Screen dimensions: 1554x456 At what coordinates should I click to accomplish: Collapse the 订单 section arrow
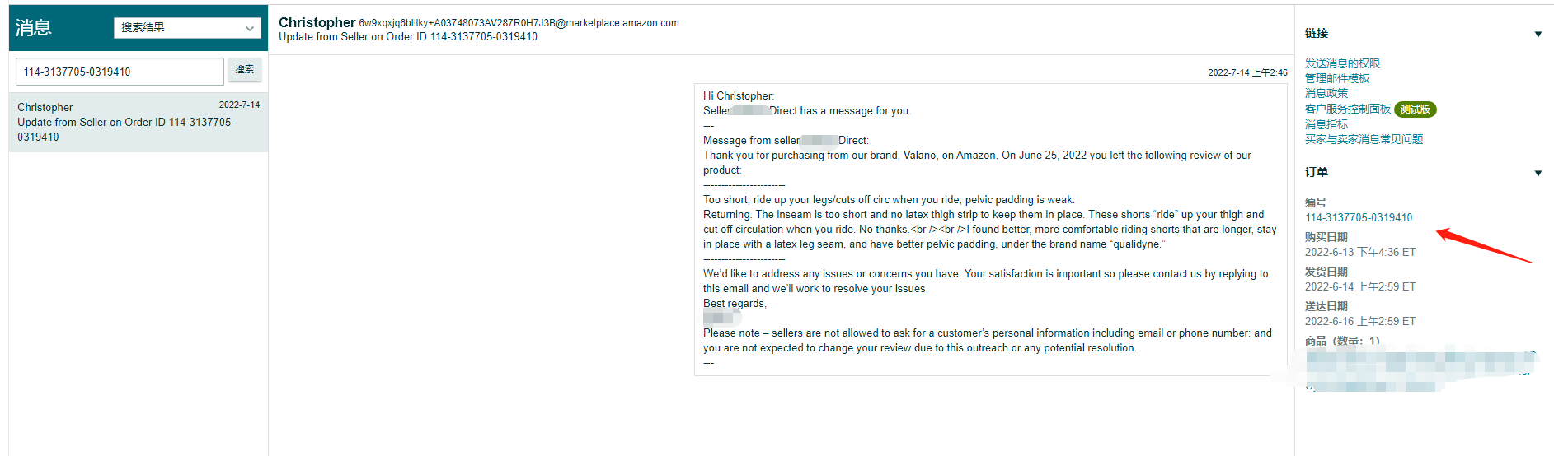1538,173
